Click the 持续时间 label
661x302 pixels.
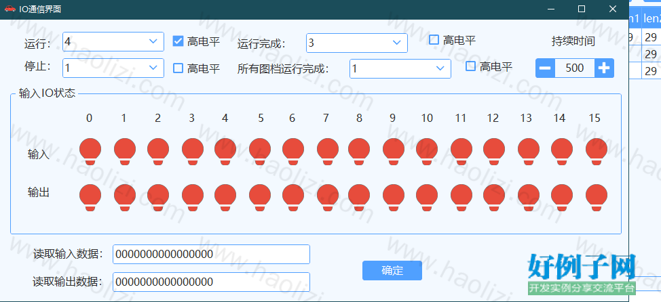click(x=573, y=41)
